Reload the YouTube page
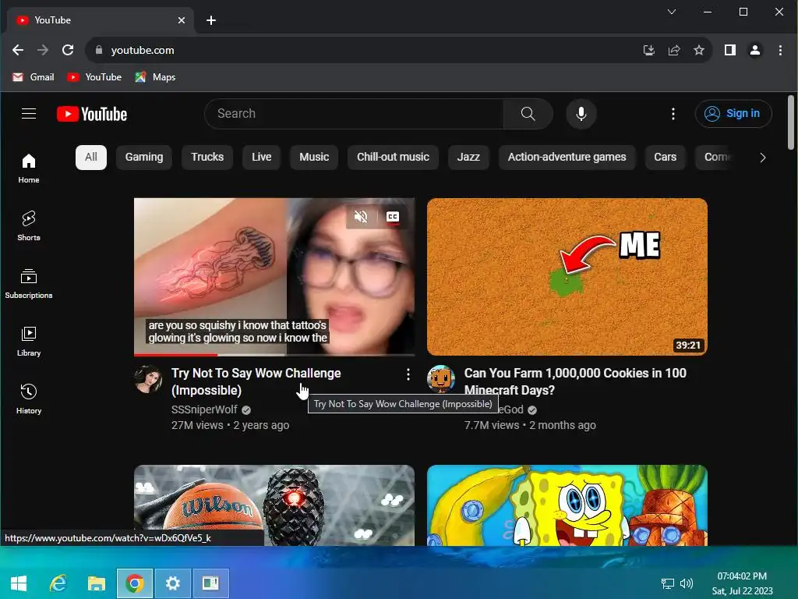Image resolution: width=798 pixels, height=599 pixels. tap(68, 50)
